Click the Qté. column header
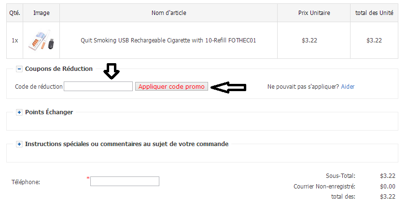 click(15, 13)
